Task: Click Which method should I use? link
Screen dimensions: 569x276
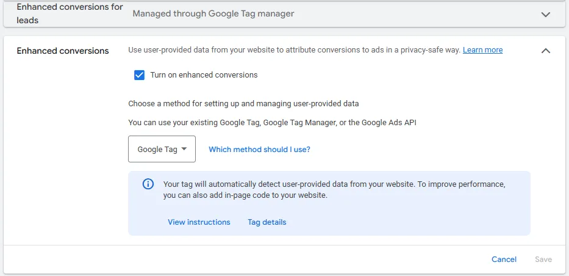Action: point(259,149)
